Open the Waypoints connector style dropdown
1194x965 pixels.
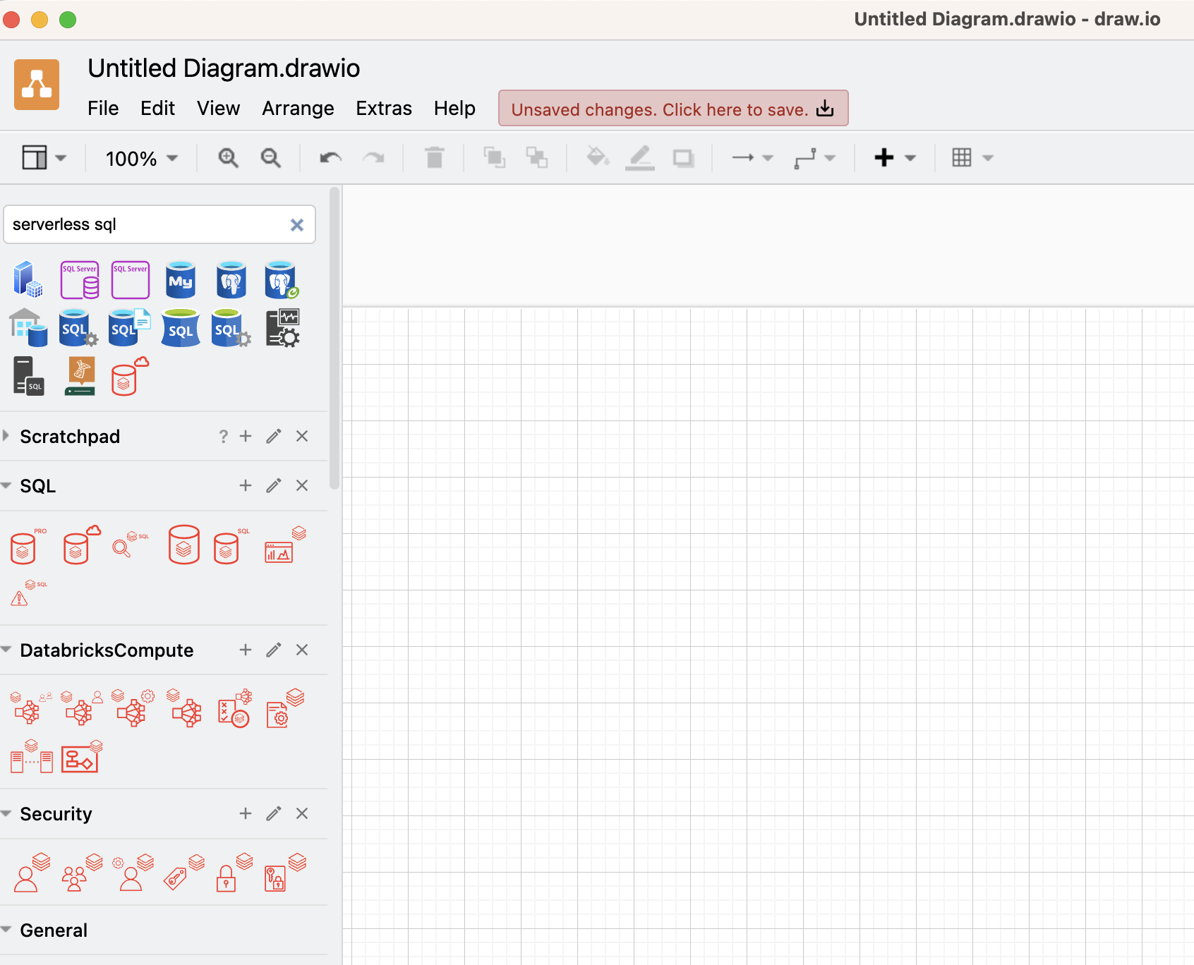[814, 157]
